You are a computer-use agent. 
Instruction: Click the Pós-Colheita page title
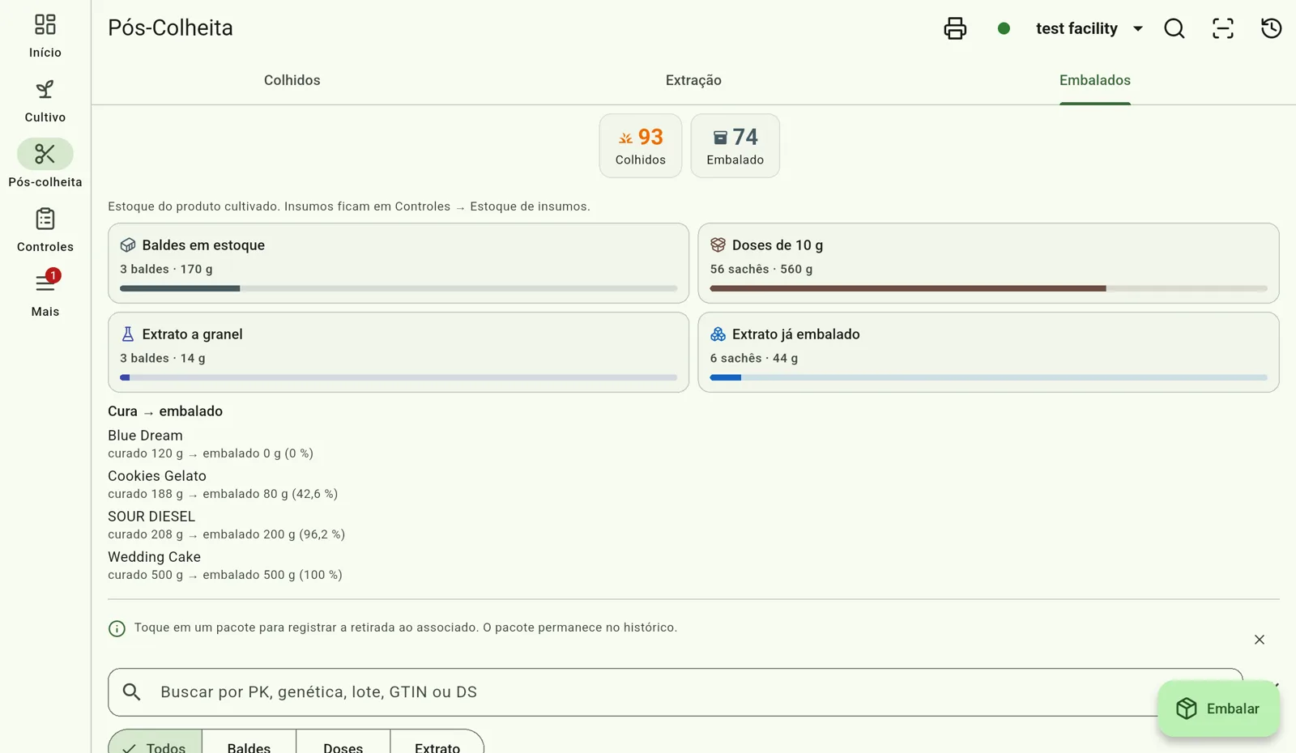tap(170, 28)
